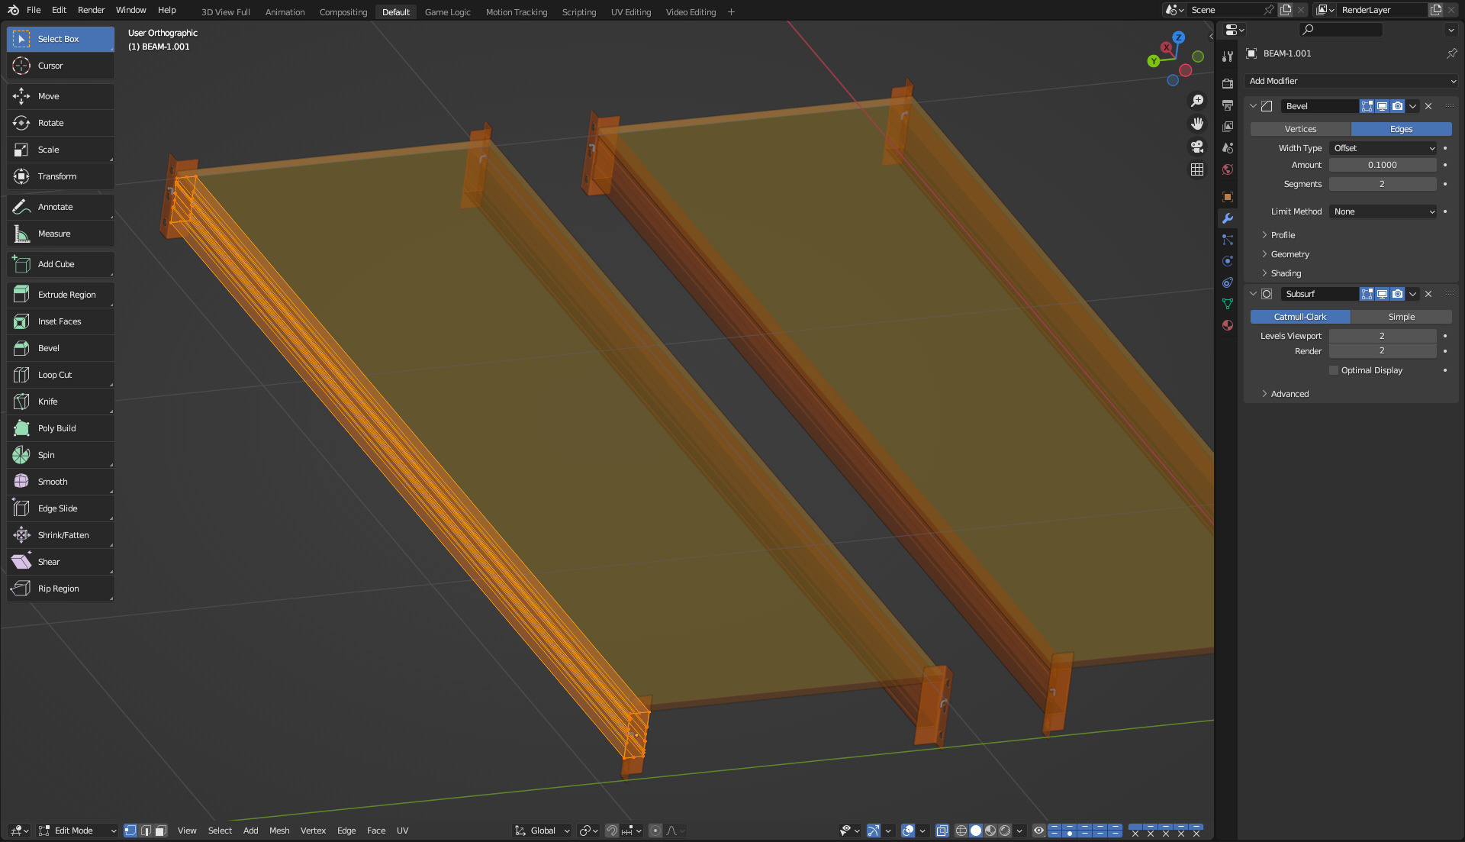Select the Add Cube tool
Viewport: 1465px width, 842px height.
[x=60, y=264]
